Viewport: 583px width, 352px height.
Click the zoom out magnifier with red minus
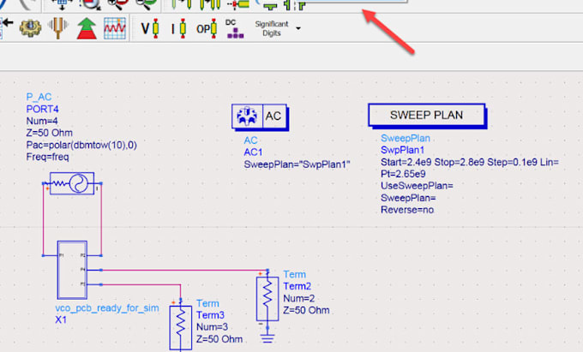[117, 4]
